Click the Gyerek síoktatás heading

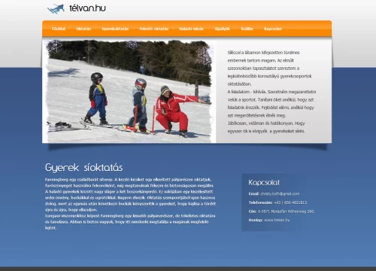[x=84, y=168]
